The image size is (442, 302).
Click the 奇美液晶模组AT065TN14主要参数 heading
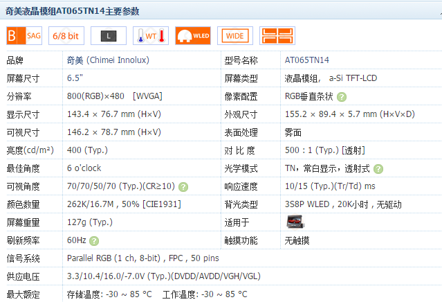(x=73, y=11)
